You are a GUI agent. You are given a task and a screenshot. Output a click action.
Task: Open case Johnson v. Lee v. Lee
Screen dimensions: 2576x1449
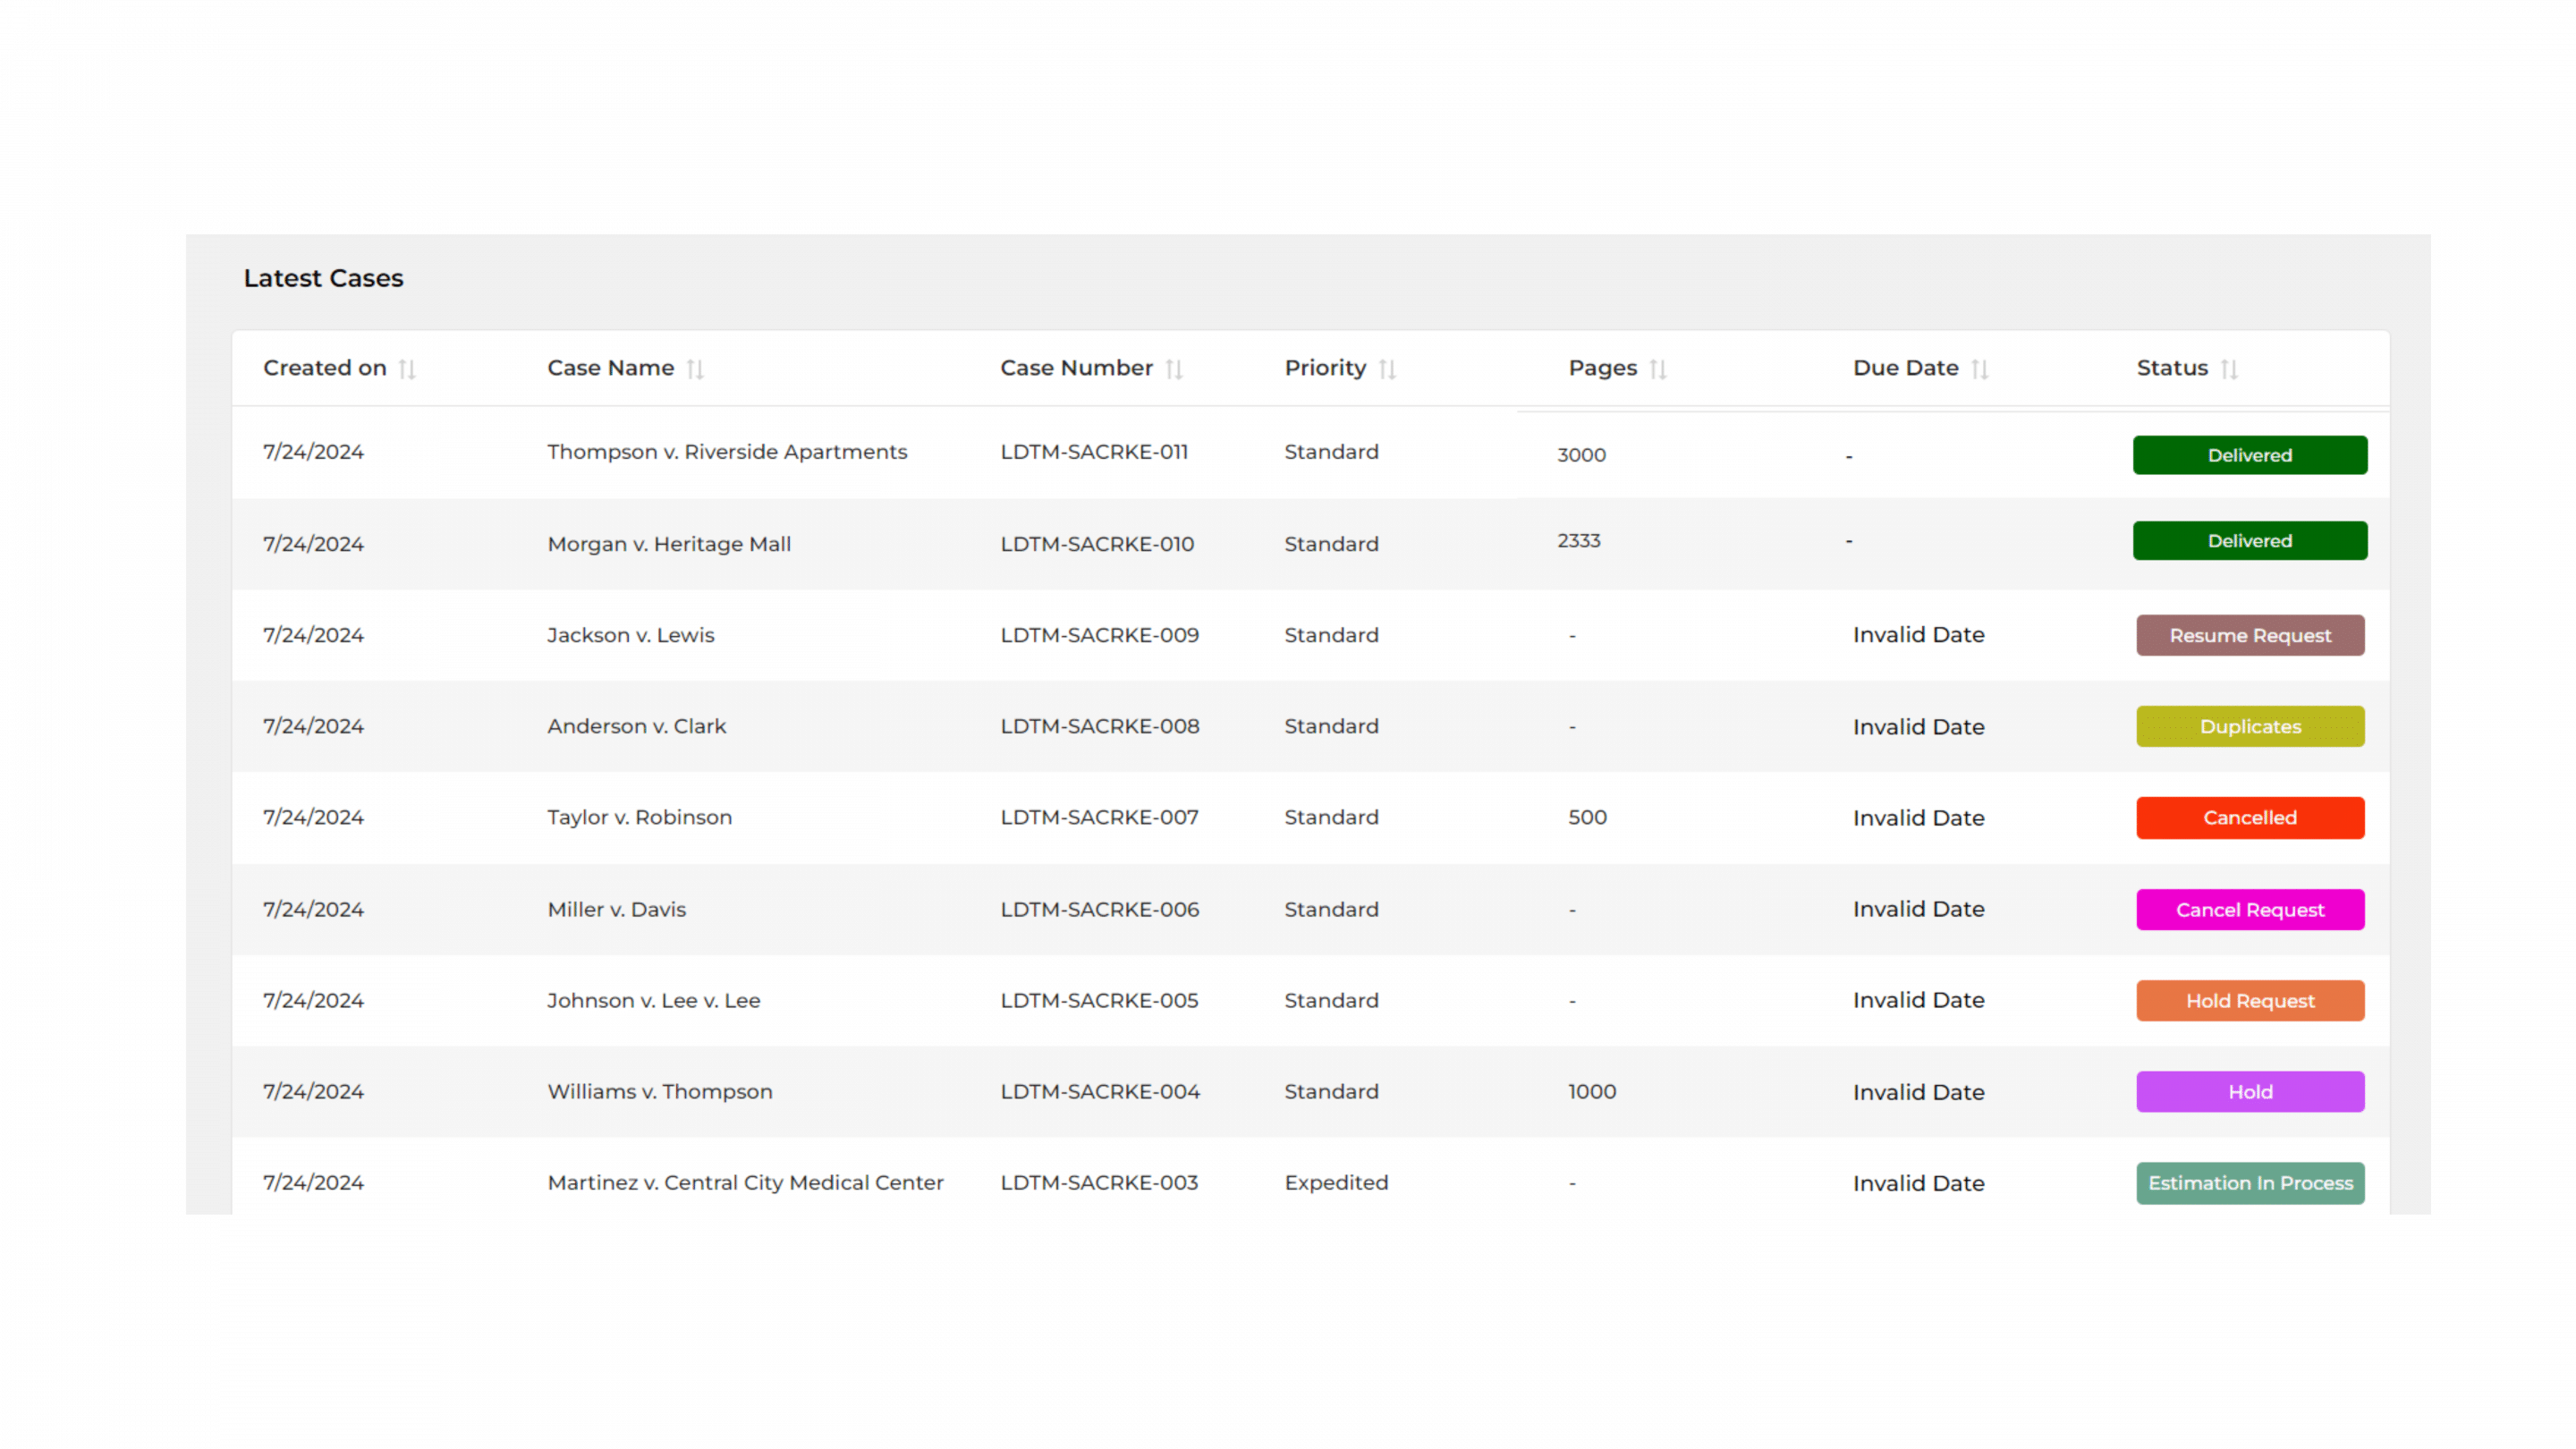(x=654, y=1000)
